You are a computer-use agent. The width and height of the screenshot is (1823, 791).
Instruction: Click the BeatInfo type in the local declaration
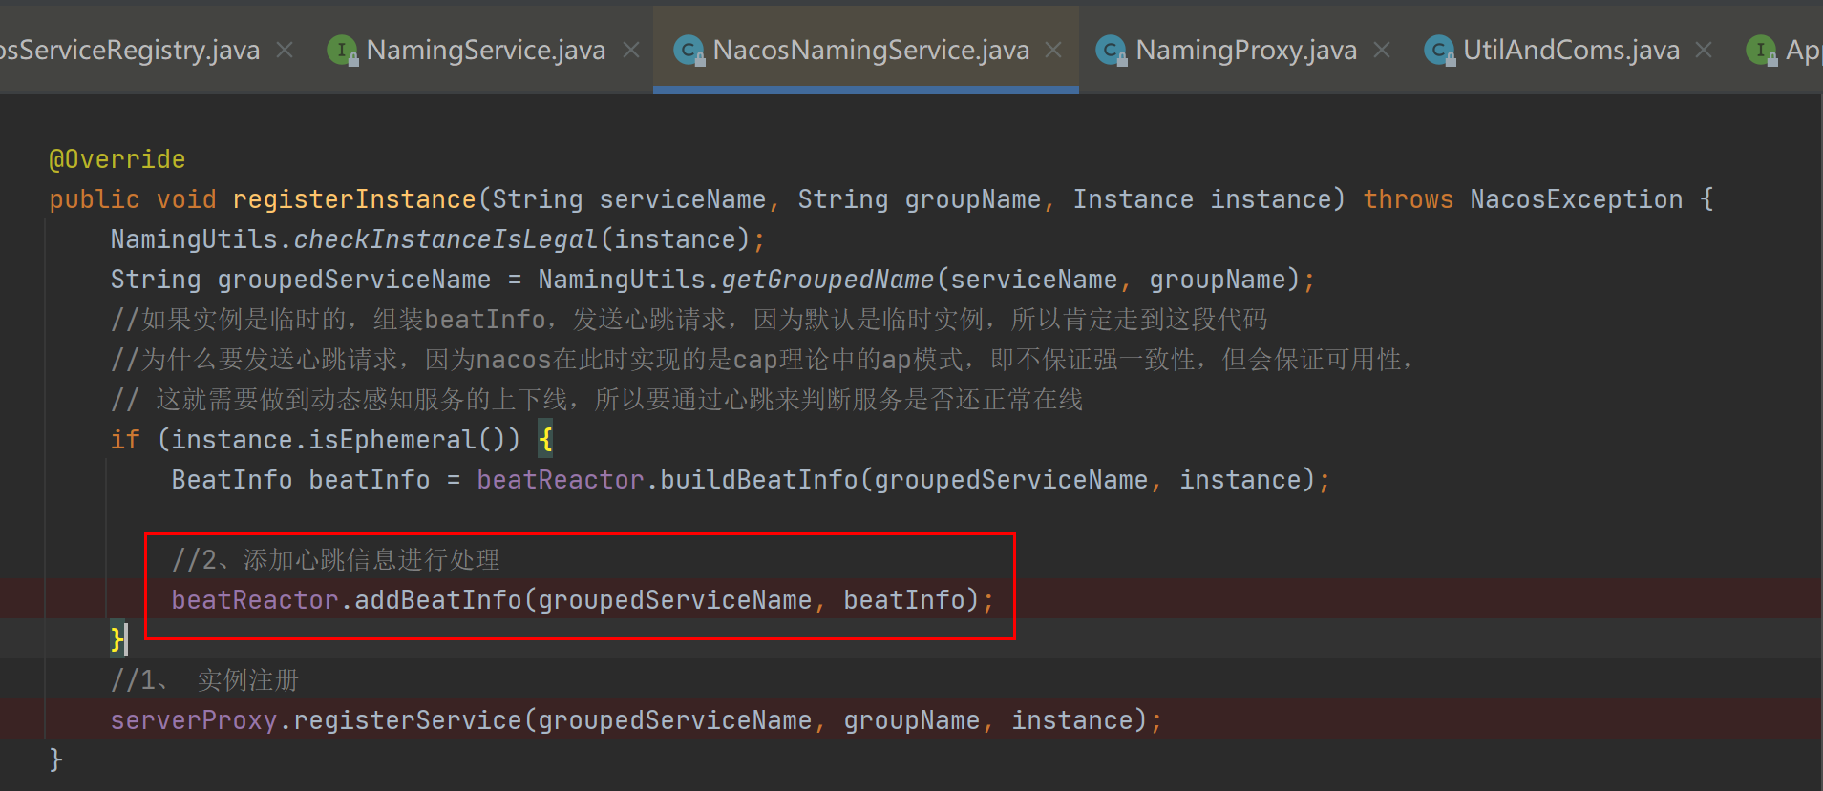tap(232, 480)
